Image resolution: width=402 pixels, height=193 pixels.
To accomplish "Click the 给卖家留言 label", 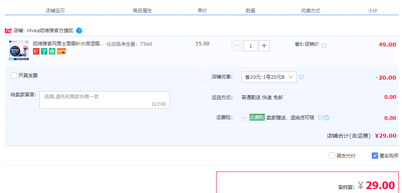I will [x=23, y=95].
